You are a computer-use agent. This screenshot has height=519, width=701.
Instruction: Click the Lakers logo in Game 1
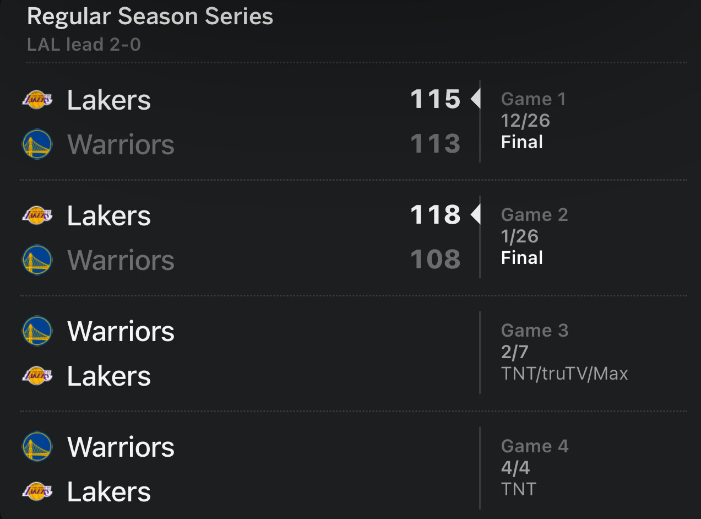tap(37, 100)
